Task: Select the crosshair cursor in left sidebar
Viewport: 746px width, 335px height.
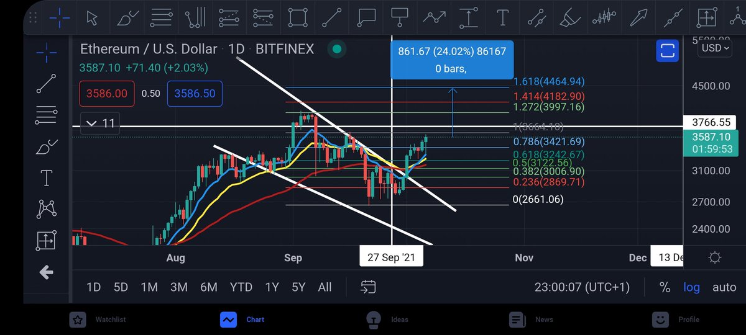Action: [x=47, y=54]
